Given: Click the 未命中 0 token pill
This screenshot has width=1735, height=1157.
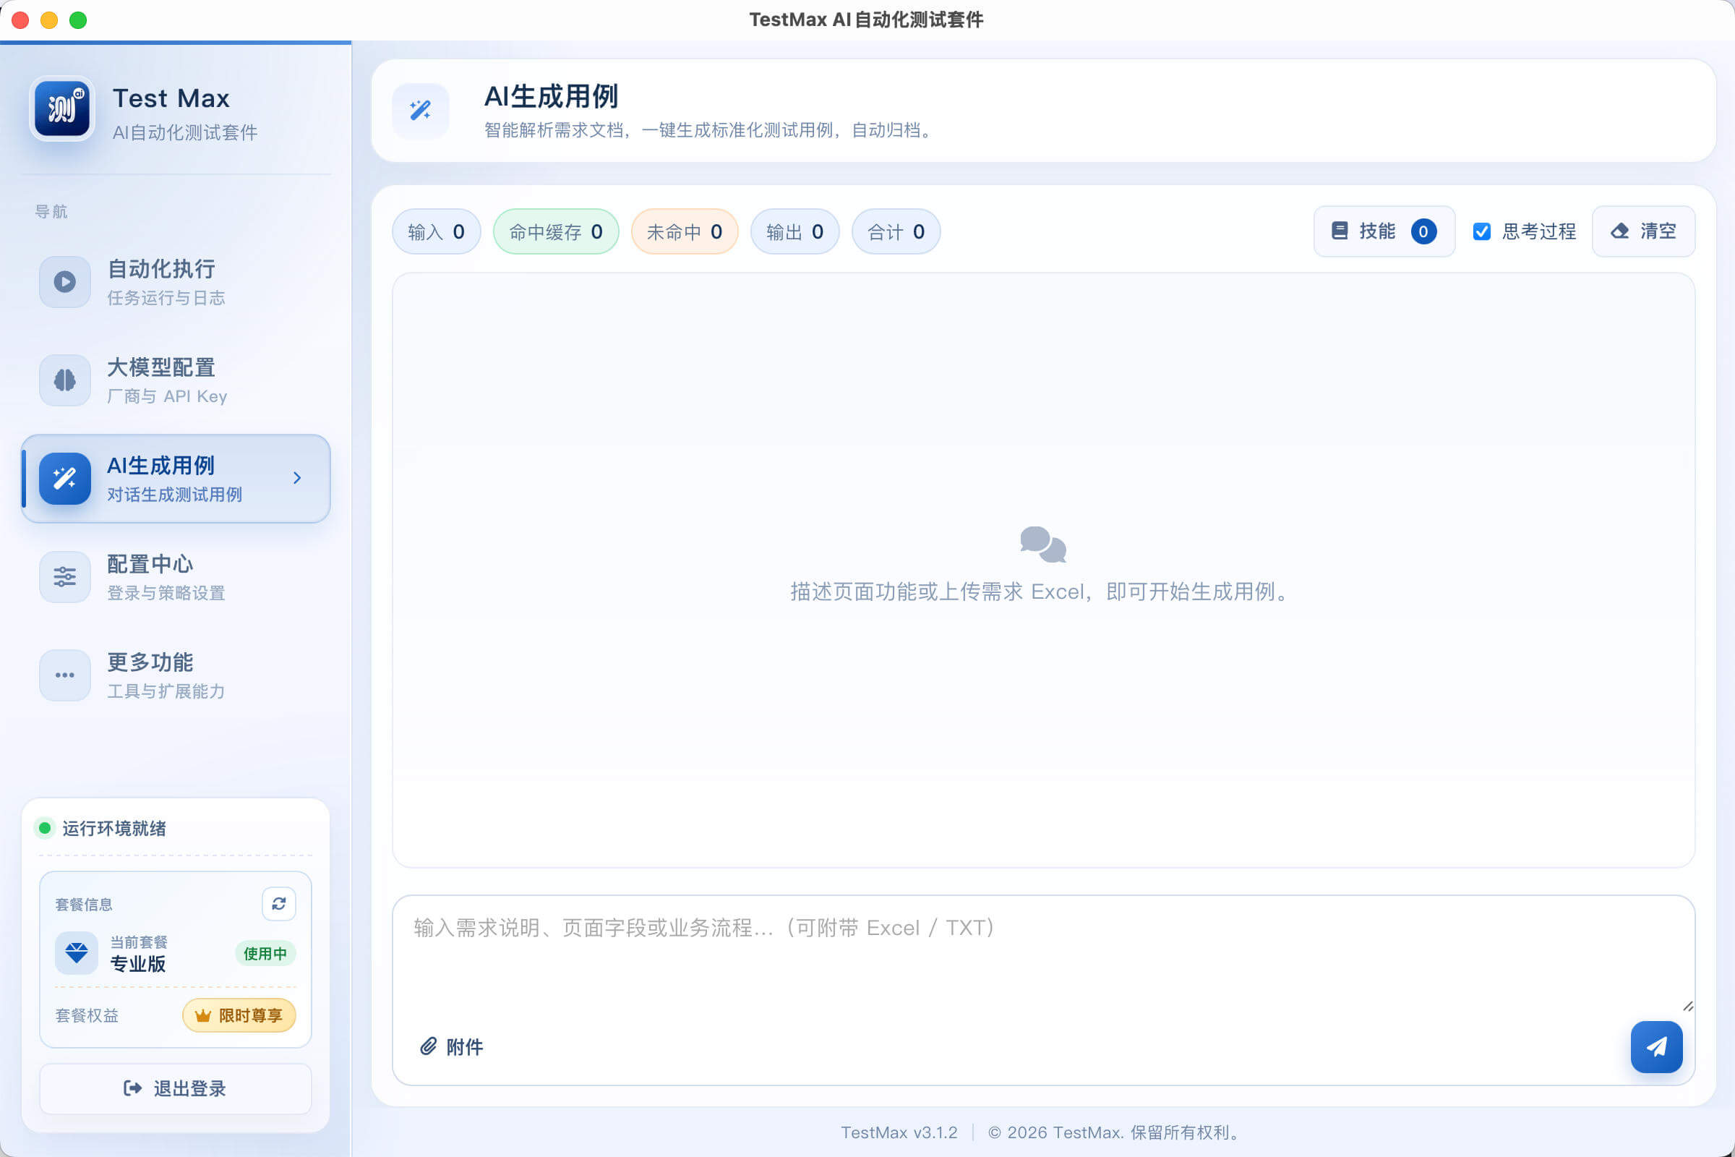Looking at the screenshot, I should [x=685, y=231].
